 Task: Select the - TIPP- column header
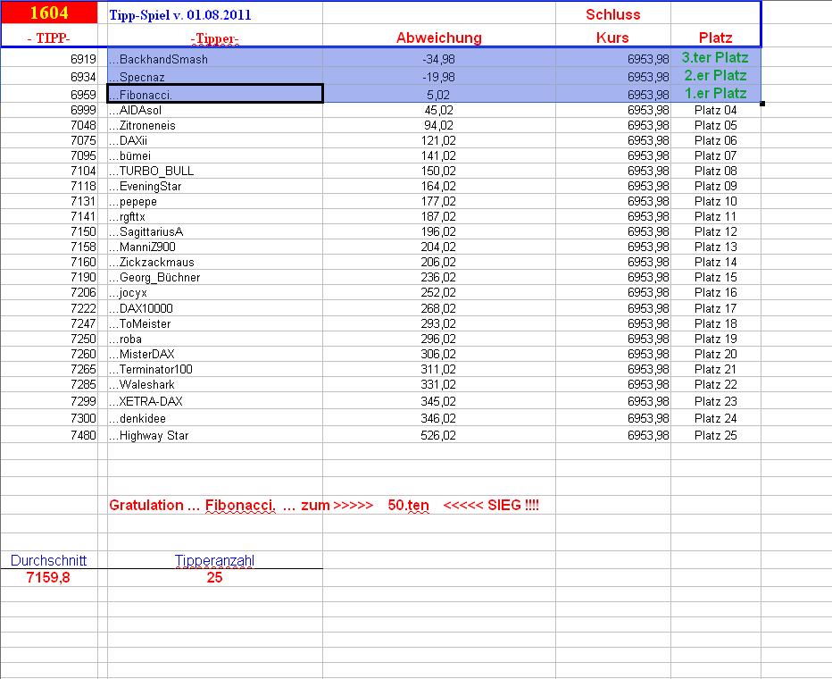[x=49, y=38]
